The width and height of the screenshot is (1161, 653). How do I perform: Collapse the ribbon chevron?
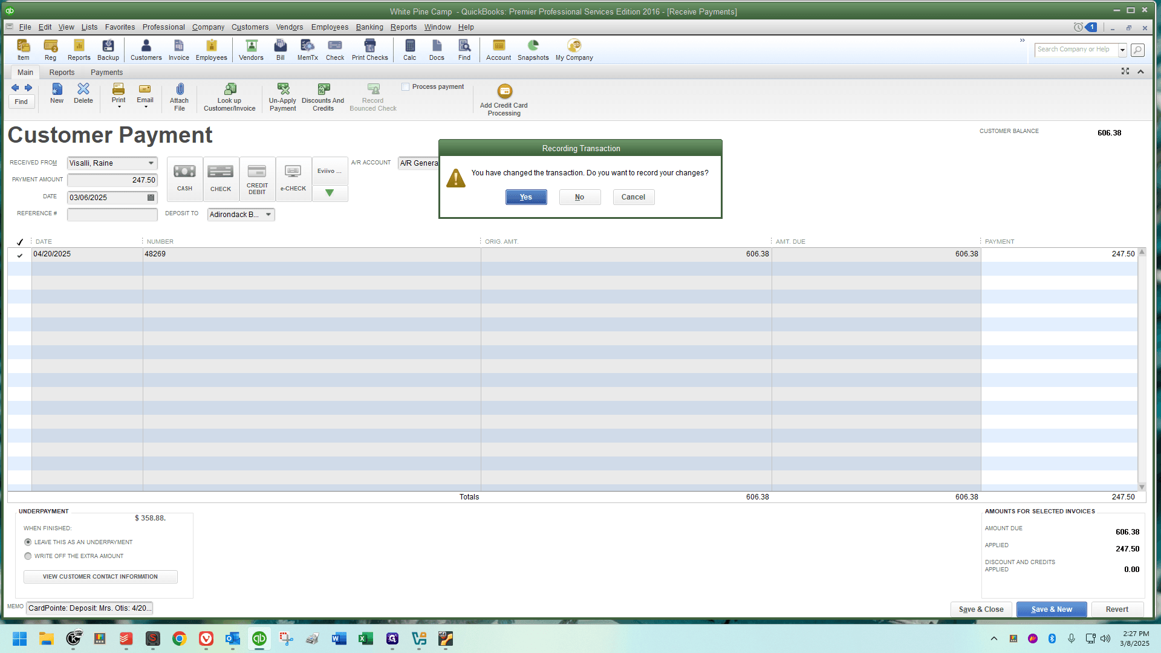point(1140,72)
